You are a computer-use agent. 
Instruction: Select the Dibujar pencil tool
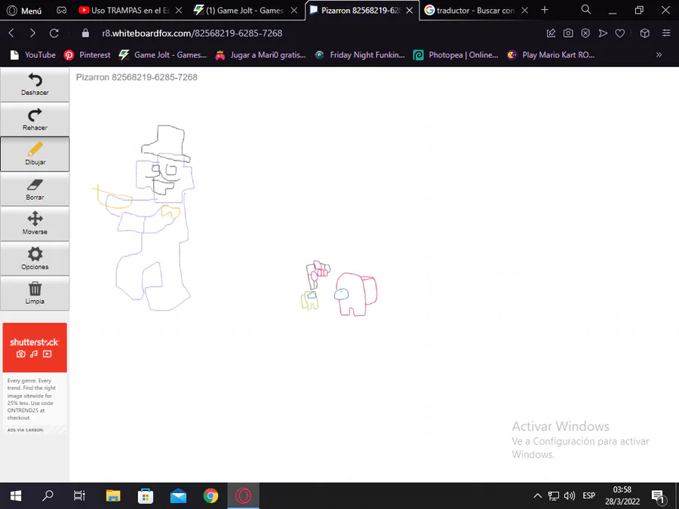point(35,154)
